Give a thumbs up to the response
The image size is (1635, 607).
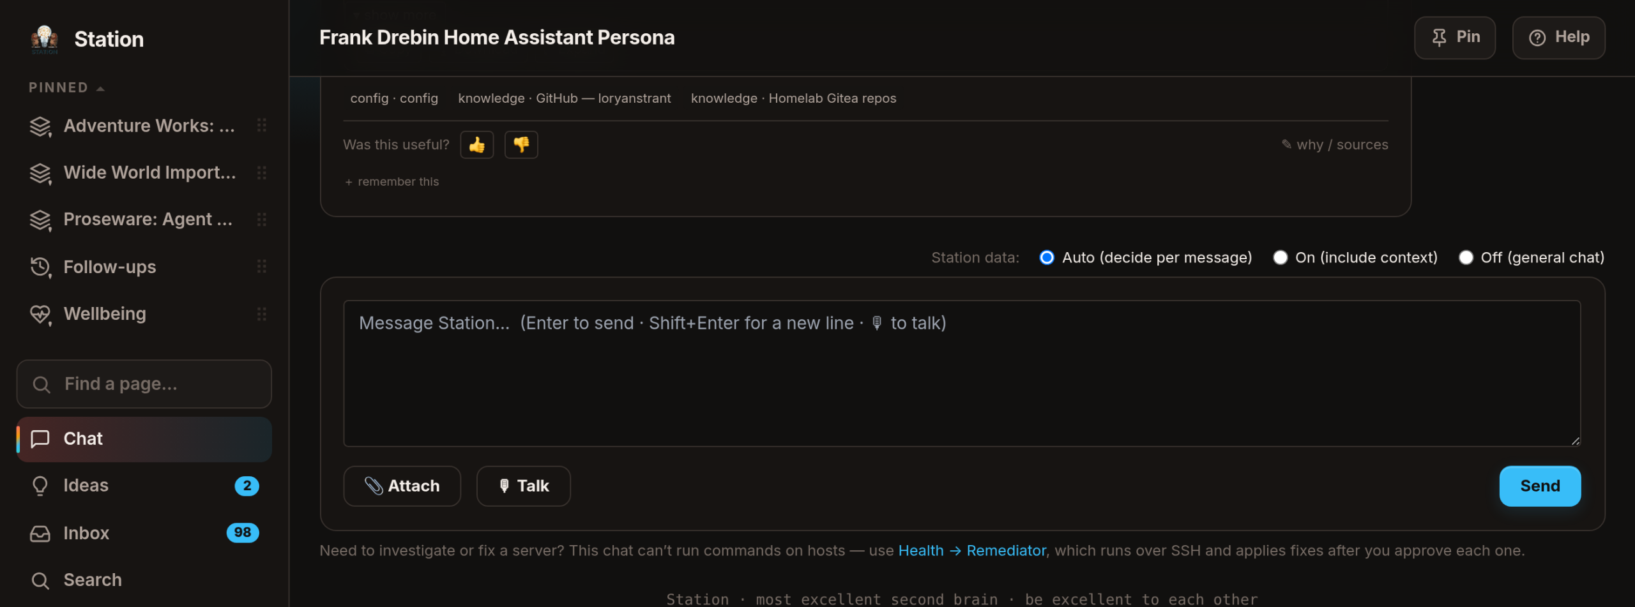click(x=477, y=145)
